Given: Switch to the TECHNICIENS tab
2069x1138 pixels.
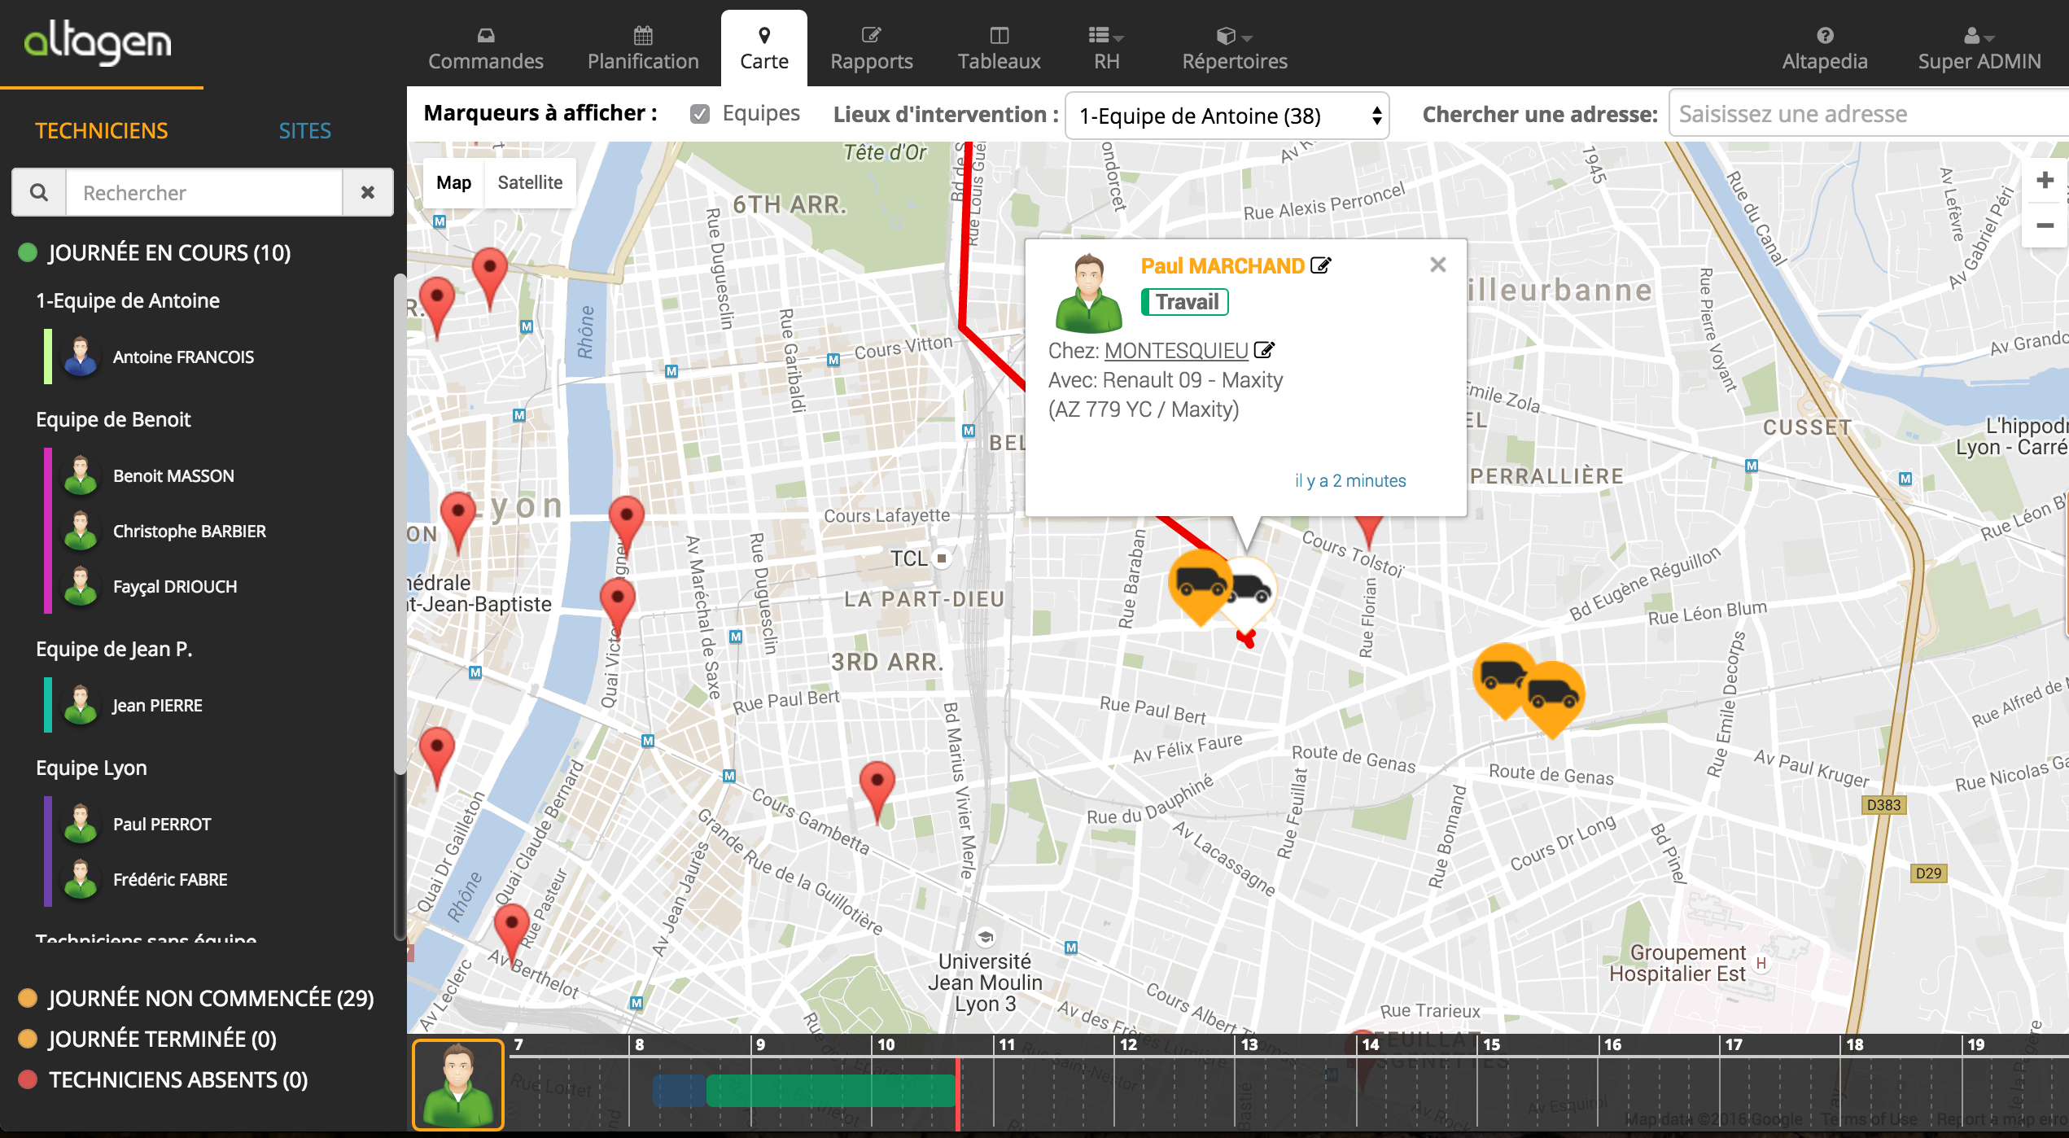Looking at the screenshot, I should [x=101, y=130].
